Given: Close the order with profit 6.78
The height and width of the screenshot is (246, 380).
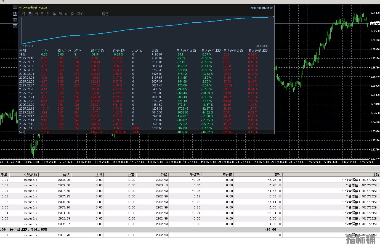Looking at the screenshot, I should (x=280, y=185).
